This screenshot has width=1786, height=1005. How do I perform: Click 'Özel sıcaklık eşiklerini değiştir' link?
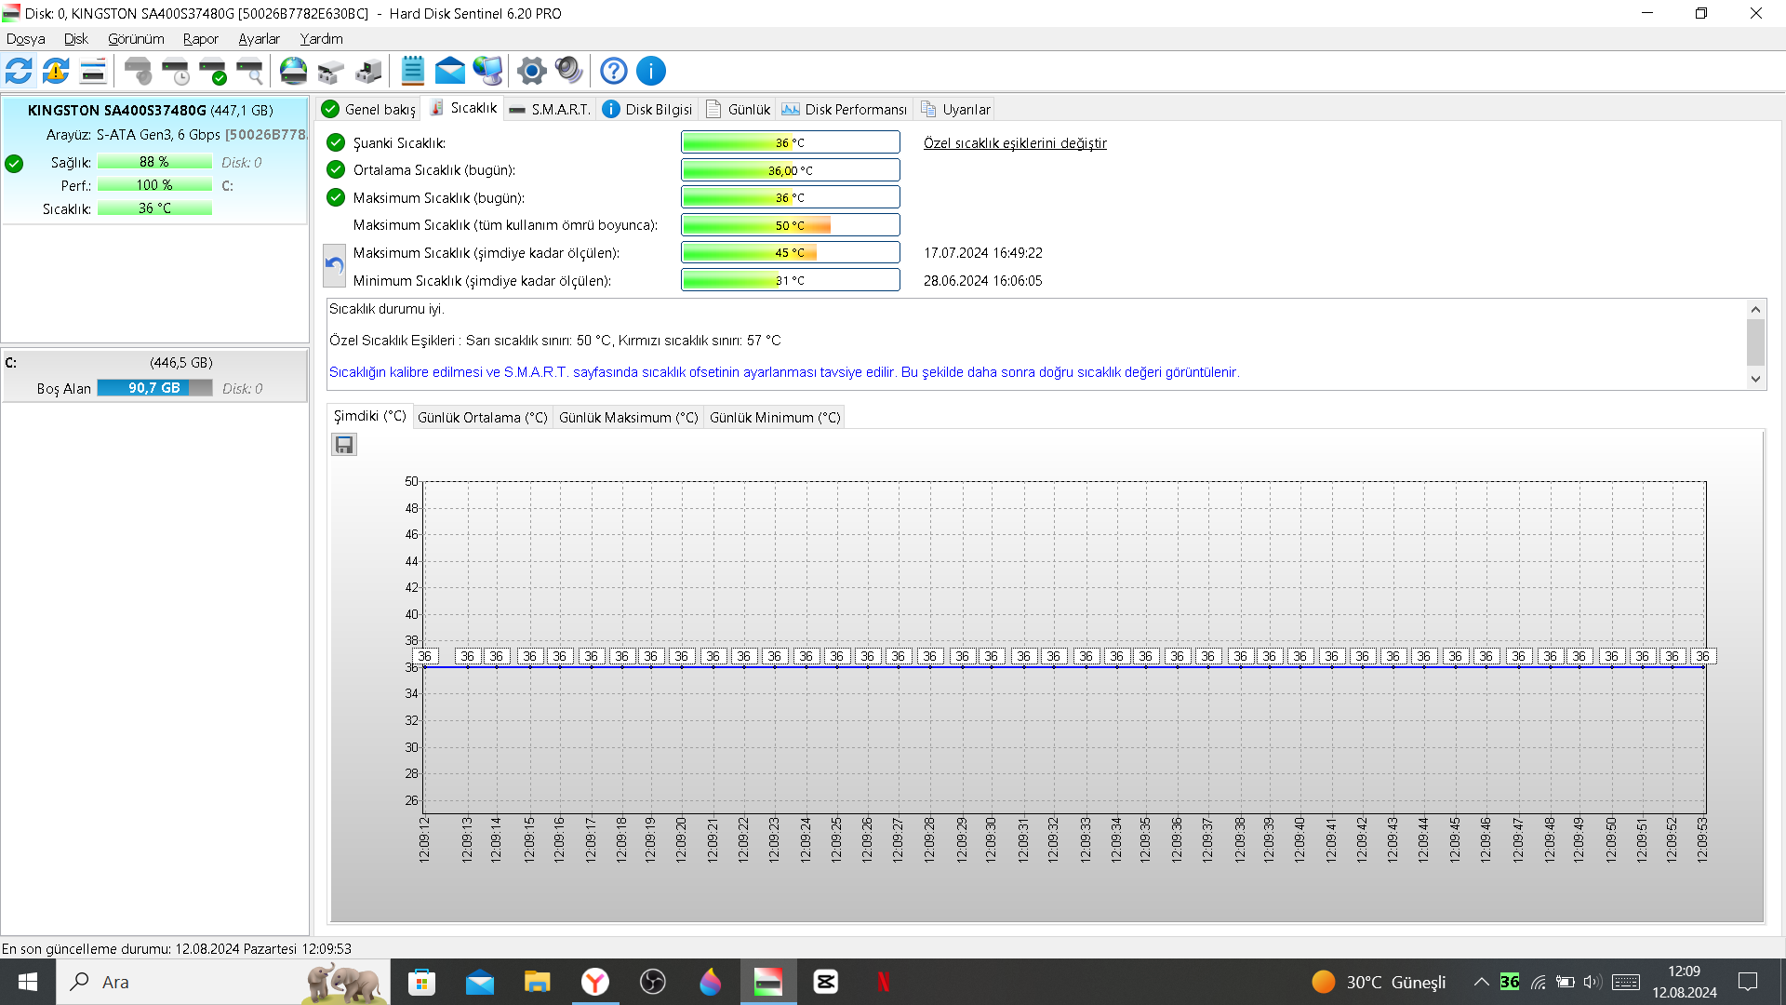[1015, 143]
